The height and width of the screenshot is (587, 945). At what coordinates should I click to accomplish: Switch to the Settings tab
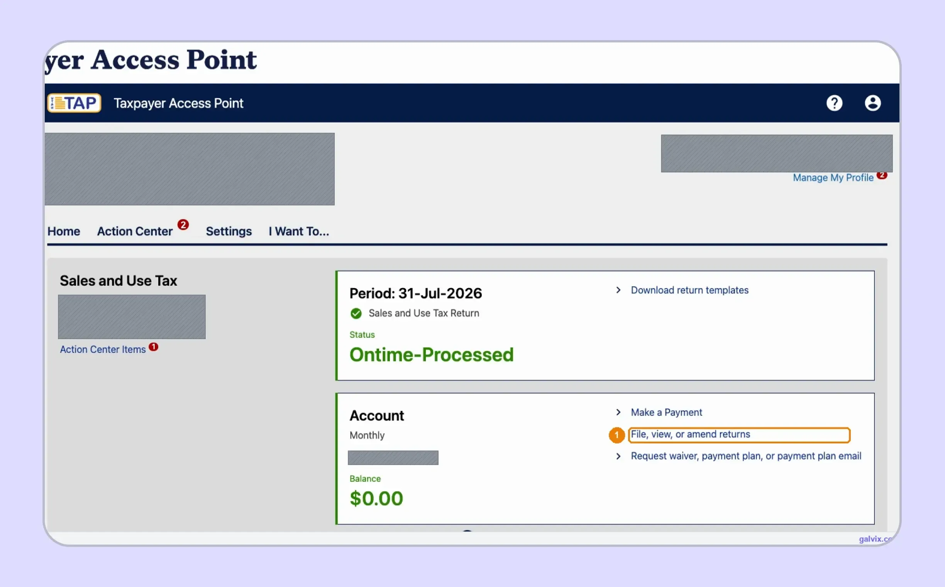pos(229,231)
